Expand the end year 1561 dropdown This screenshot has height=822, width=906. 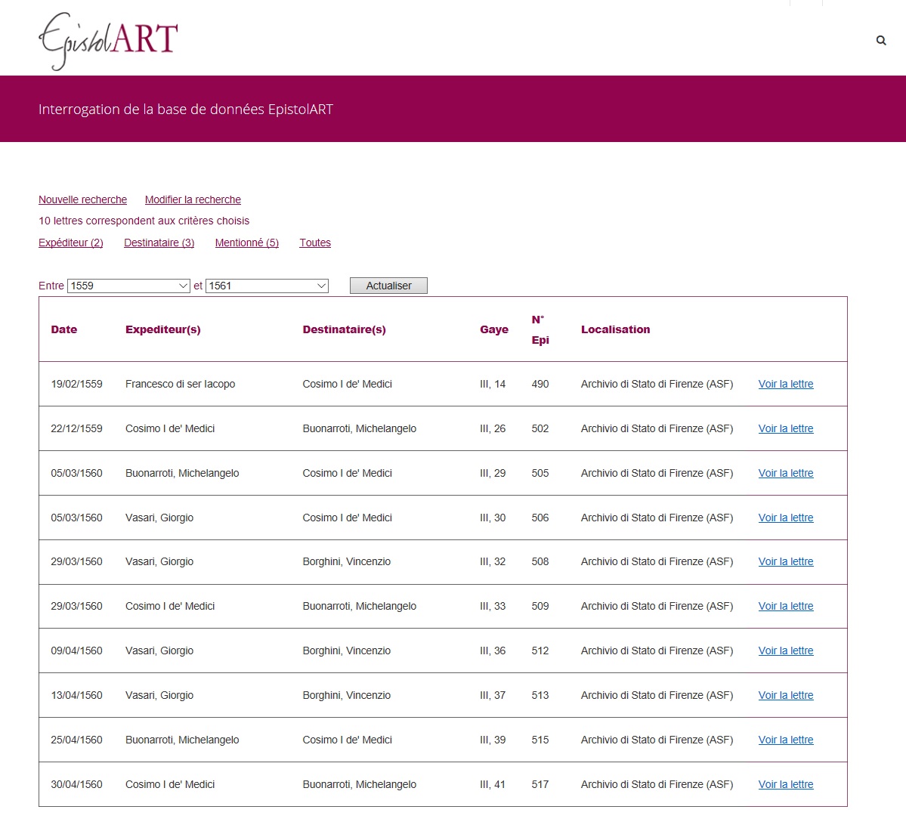click(267, 286)
